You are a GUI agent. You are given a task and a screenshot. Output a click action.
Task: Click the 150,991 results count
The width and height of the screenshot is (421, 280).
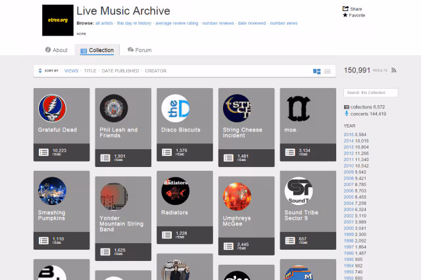pos(357,70)
